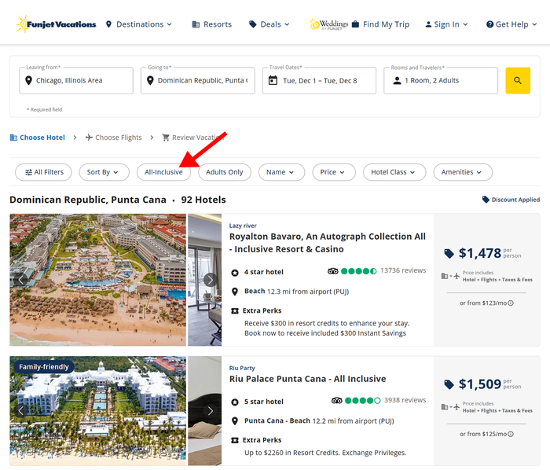This screenshot has width=550, height=470.
Task: Click the Discount Applied tag icon
Action: [486, 200]
